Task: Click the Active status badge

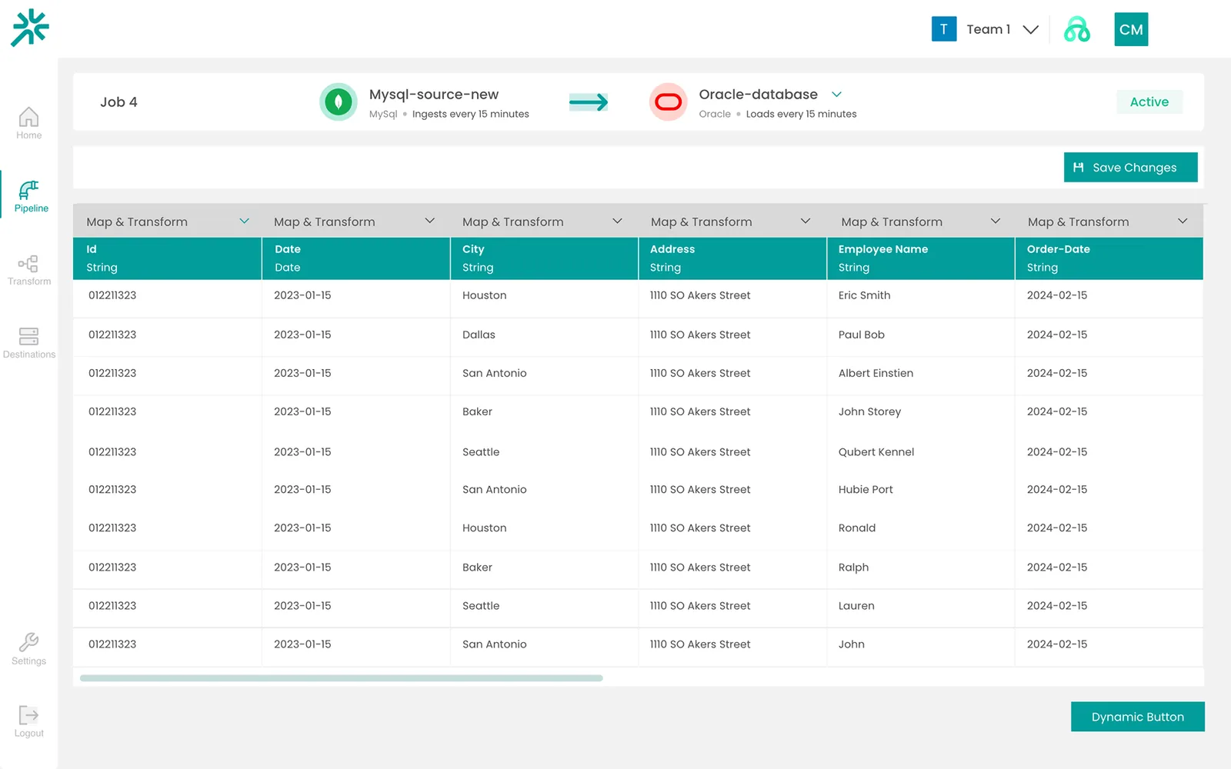Action: point(1149,102)
